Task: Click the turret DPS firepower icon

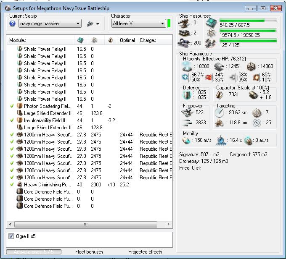Action: (x=187, y=112)
